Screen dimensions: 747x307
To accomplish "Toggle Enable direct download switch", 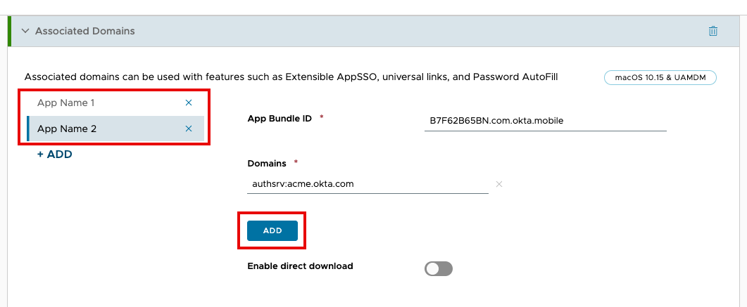I will pyautogui.click(x=438, y=268).
